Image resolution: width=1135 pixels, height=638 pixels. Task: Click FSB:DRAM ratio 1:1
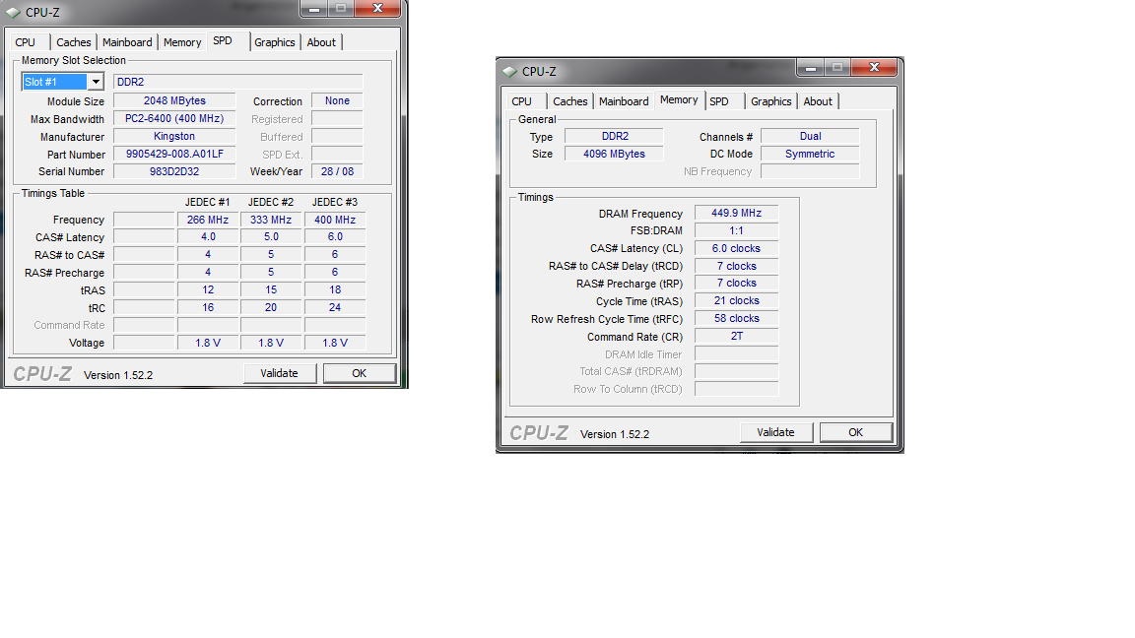point(736,230)
